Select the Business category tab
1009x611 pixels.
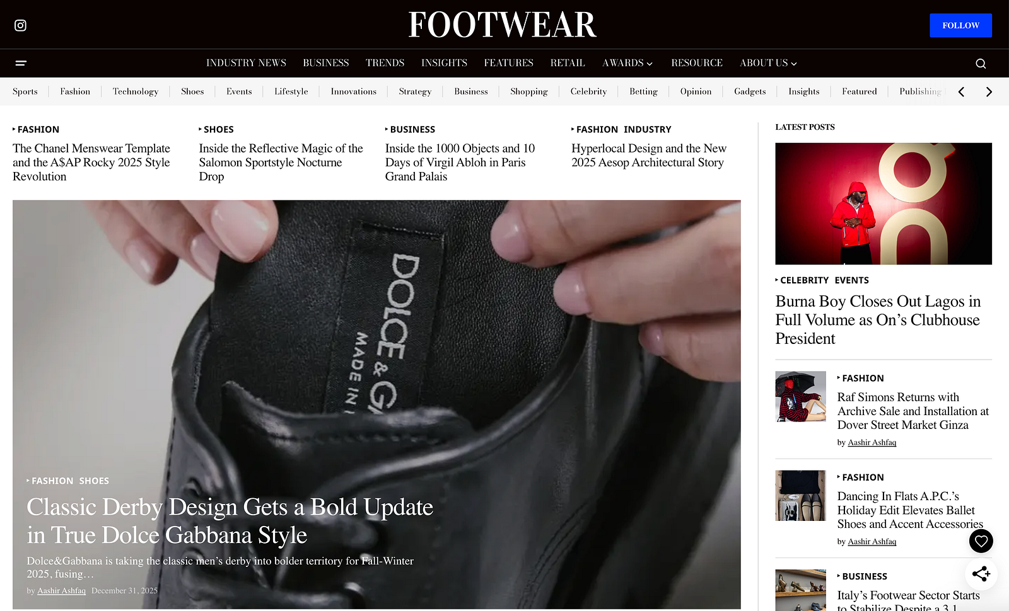[471, 91]
